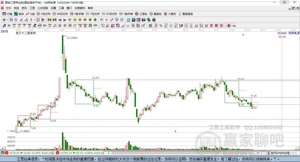Click the 收002660分笔 status entry

pyautogui.click(x=278, y=153)
